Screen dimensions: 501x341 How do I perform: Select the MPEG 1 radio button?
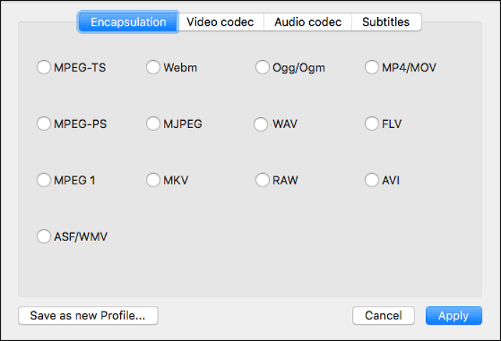click(44, 180)
